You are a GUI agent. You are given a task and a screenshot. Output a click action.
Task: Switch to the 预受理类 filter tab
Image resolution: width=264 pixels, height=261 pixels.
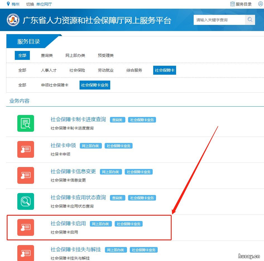[105, 55]
